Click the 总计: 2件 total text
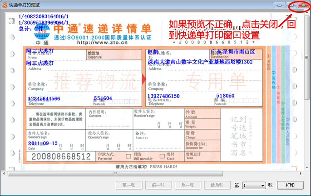The height and width of the screenshot is (196, 311). (31, 29)
